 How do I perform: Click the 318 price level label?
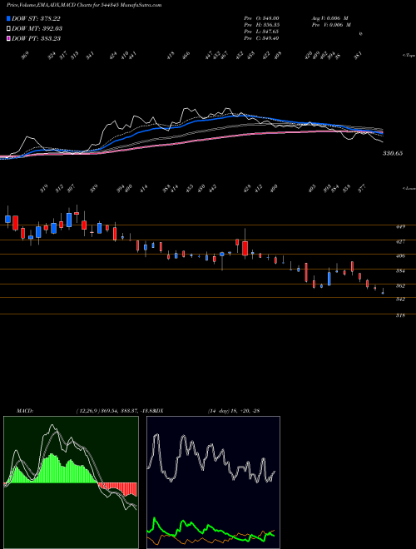pos(400,315)
